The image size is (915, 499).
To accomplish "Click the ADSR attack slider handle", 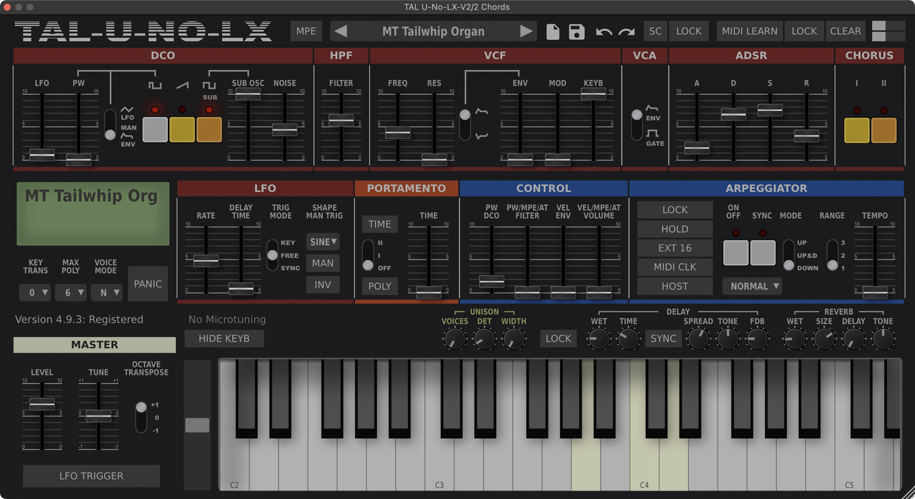I will (x=697, y=148).
